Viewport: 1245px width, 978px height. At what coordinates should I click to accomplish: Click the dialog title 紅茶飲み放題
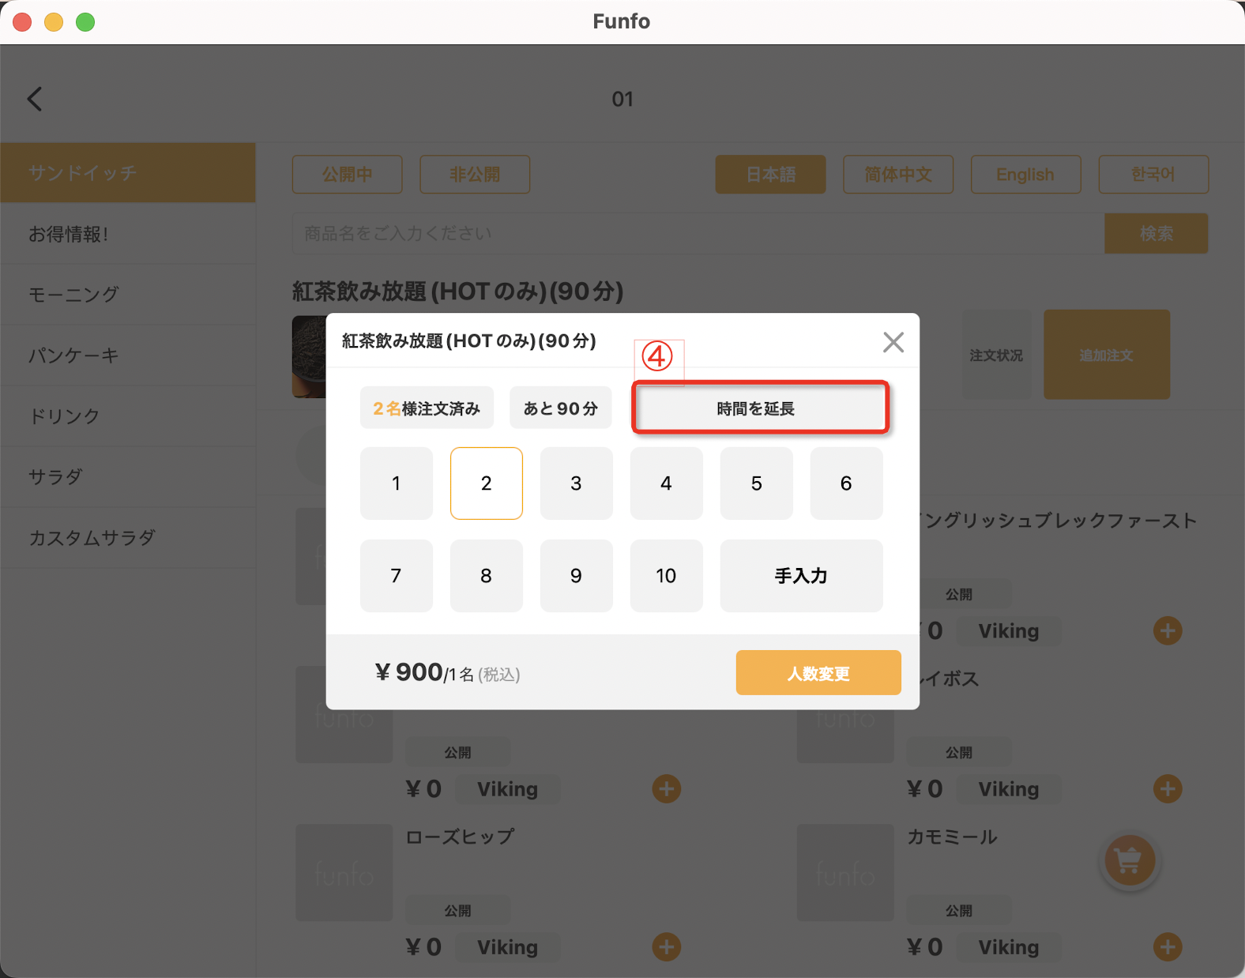tap(469, 340)
